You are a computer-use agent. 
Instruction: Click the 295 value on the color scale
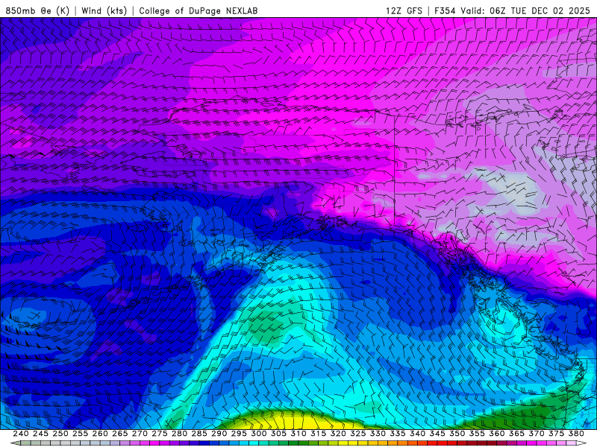tap(239, 434)
